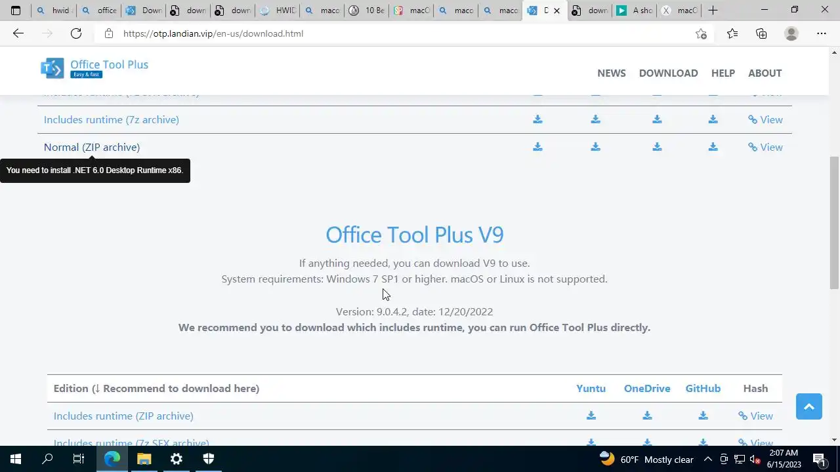Open the Windows Start menu
The width and height of the screenshot is (840, 472).
[x=16, y=459]
